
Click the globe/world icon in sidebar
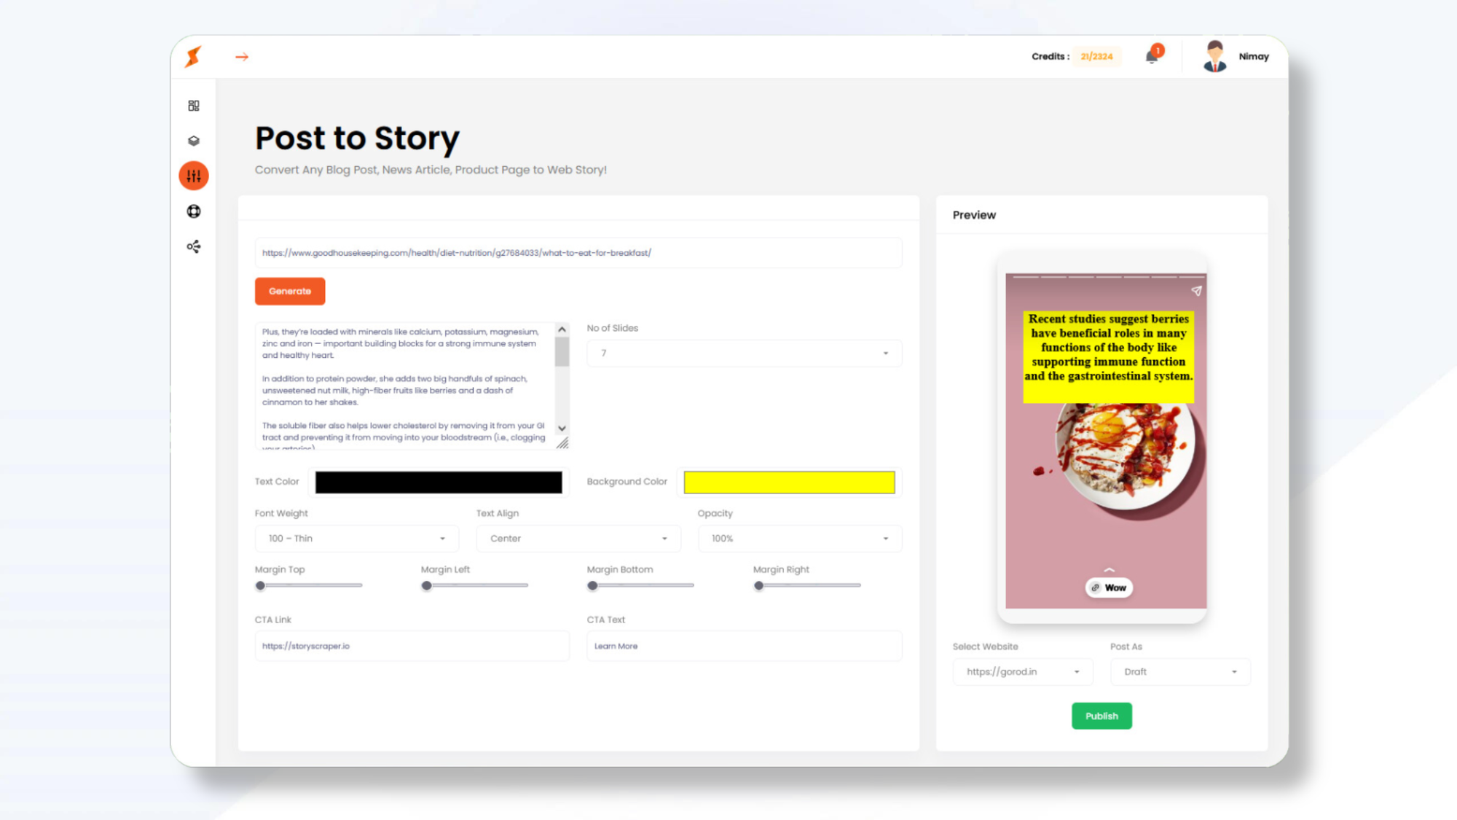pyautogui.click(x=193, y=211)
